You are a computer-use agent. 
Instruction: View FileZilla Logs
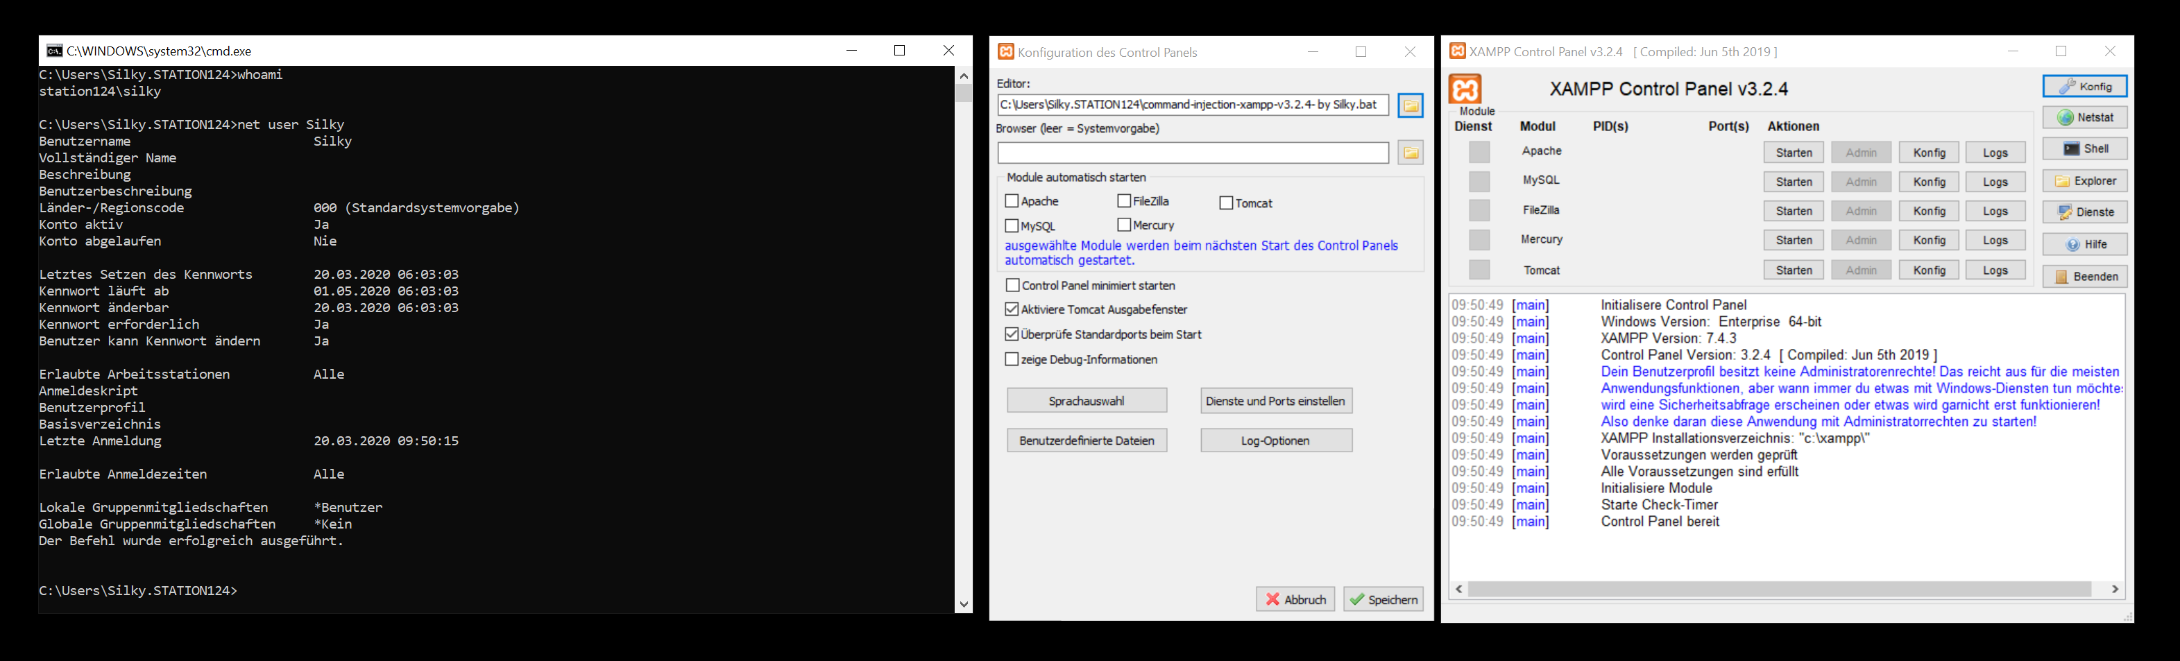click(x=1995, y=211)
